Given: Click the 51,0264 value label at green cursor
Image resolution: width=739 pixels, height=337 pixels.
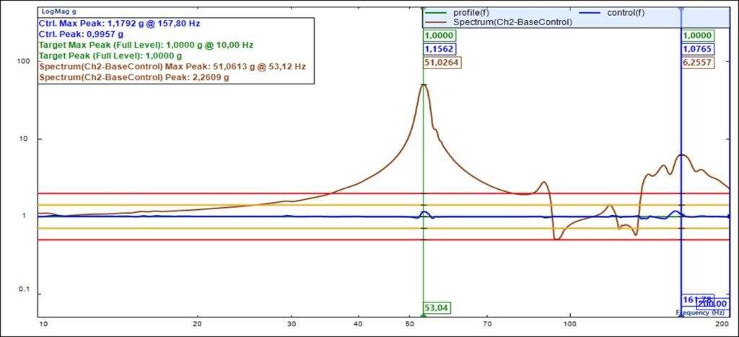Looking at the screenshot, I should pos(442,63).
